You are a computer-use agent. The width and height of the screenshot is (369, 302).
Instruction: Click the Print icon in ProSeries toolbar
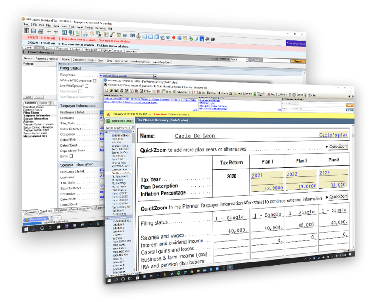coord(121,90)
